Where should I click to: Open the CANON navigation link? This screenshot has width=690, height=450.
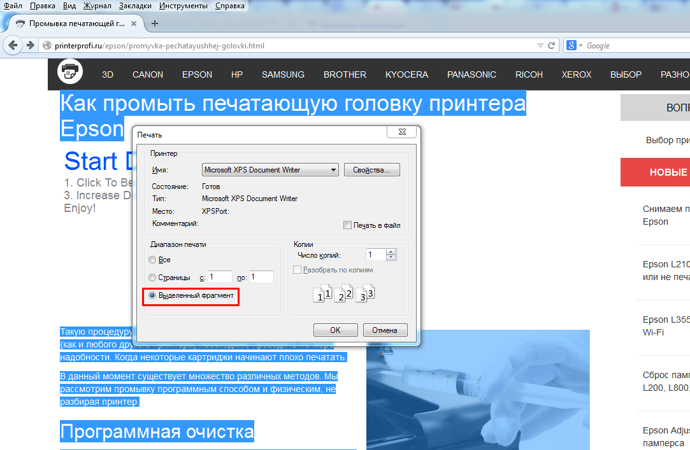[x=148, y=74]
